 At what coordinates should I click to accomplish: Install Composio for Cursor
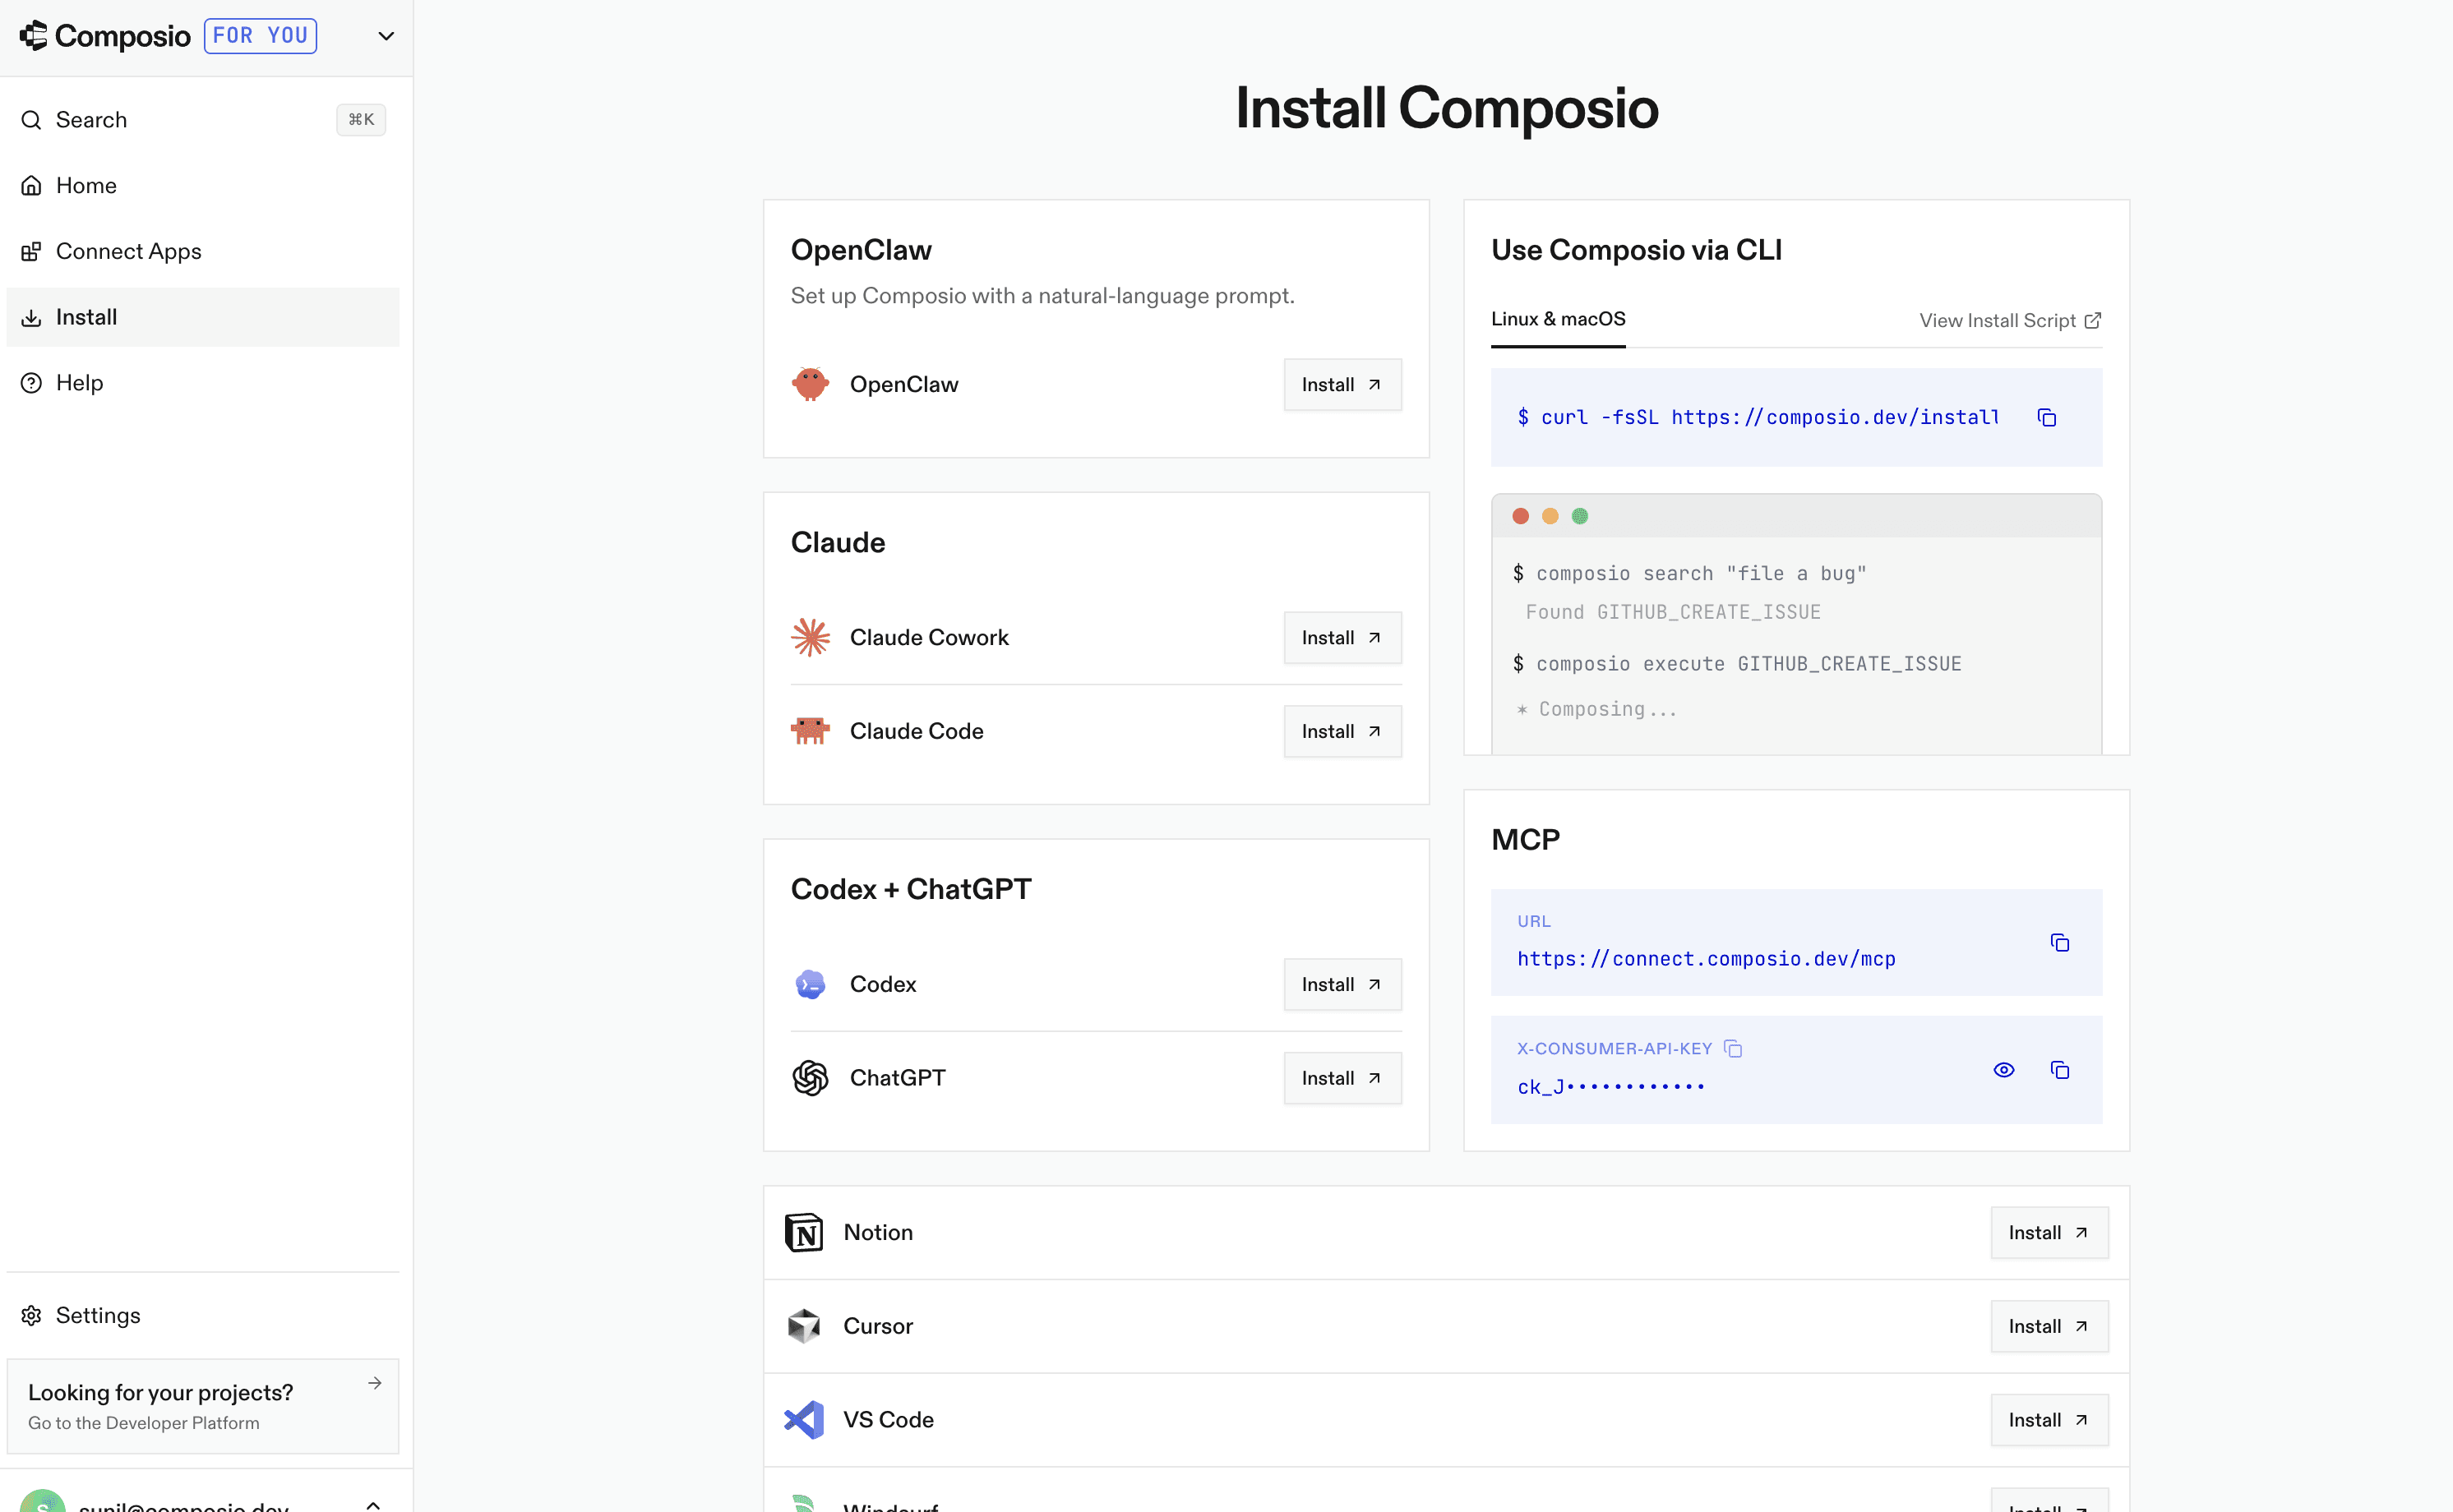coord(2048,1326)
